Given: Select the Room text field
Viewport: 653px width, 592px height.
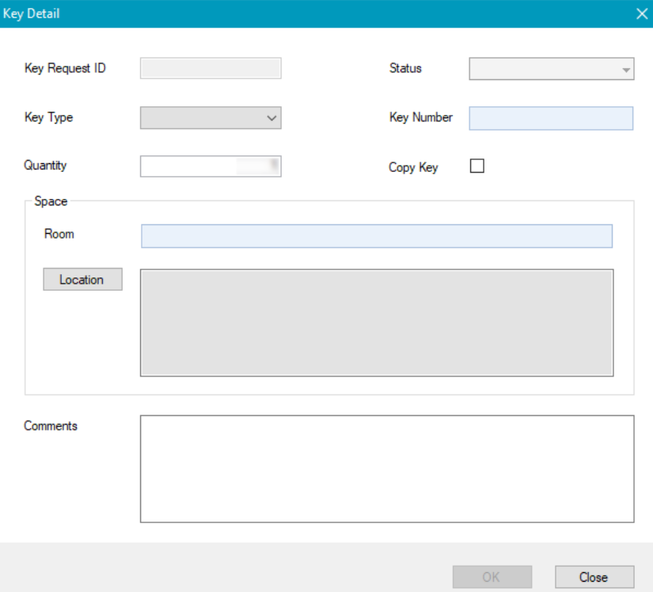Looking at the screenshot, I should (x=377, y=236).
